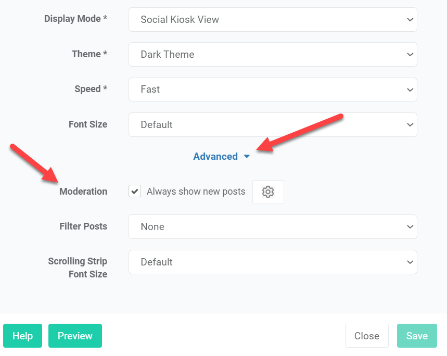Screen dimensions: 447x356
Task: Open the Font Size dropdown showing Default
Action: (273, 124)
